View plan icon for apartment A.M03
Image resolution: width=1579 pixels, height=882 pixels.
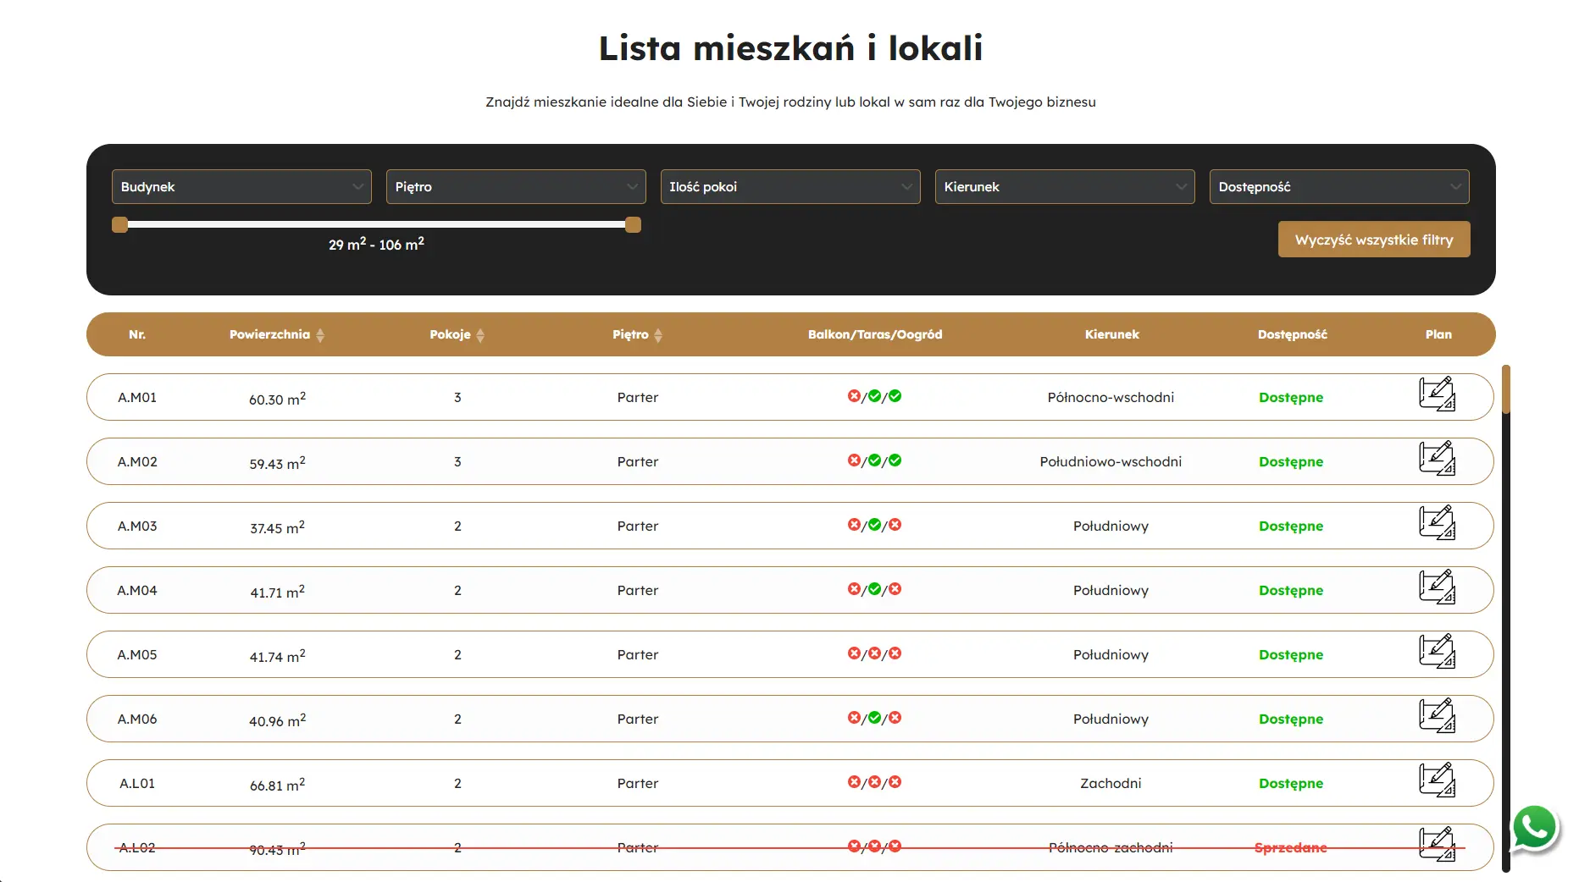coord(1437,523)
